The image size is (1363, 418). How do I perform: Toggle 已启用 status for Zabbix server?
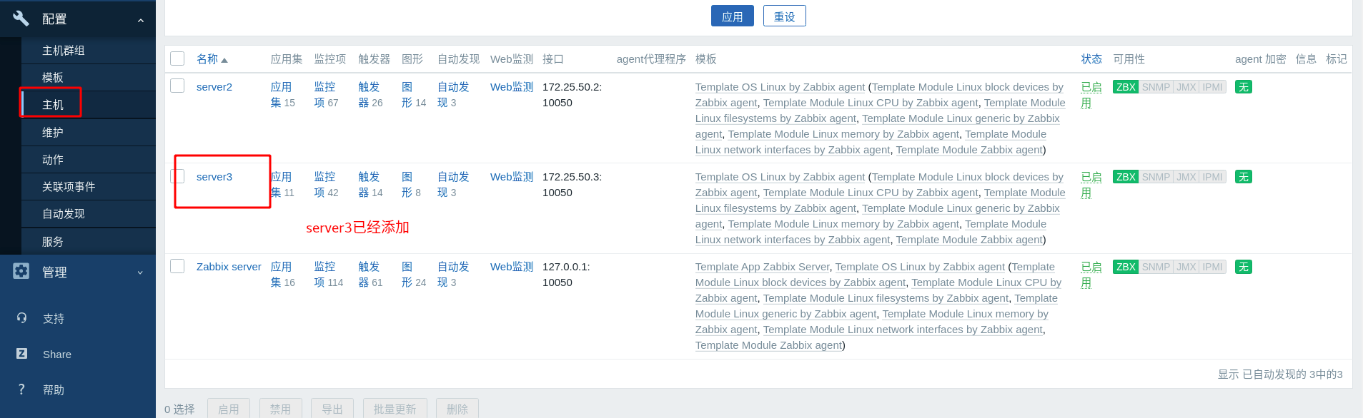tap(1091, 275)
